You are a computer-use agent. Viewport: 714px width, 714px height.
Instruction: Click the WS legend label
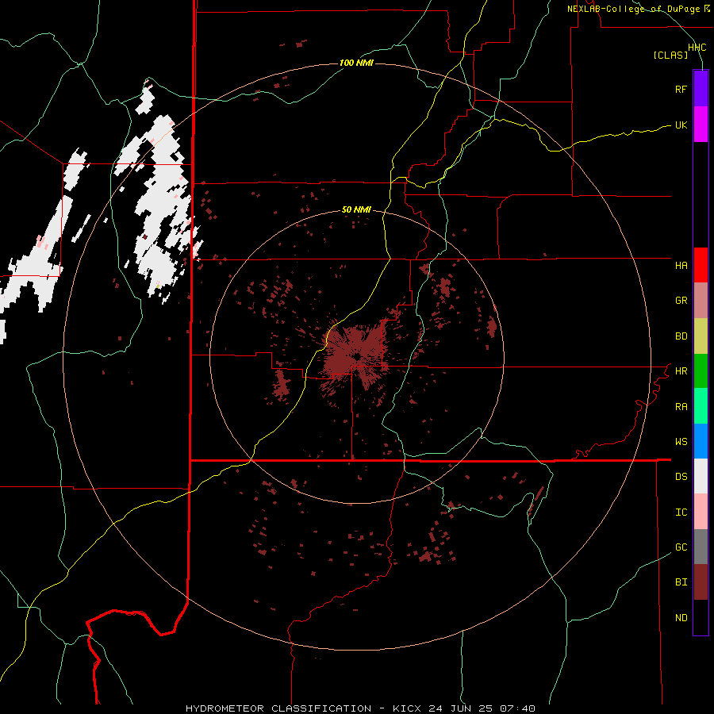(x=681, y=442)
